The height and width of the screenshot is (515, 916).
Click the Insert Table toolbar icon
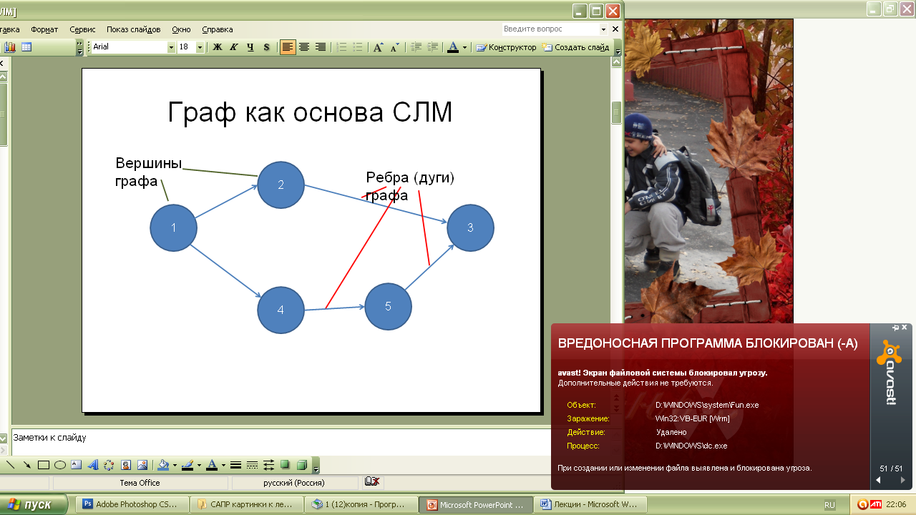click(26, 47)
